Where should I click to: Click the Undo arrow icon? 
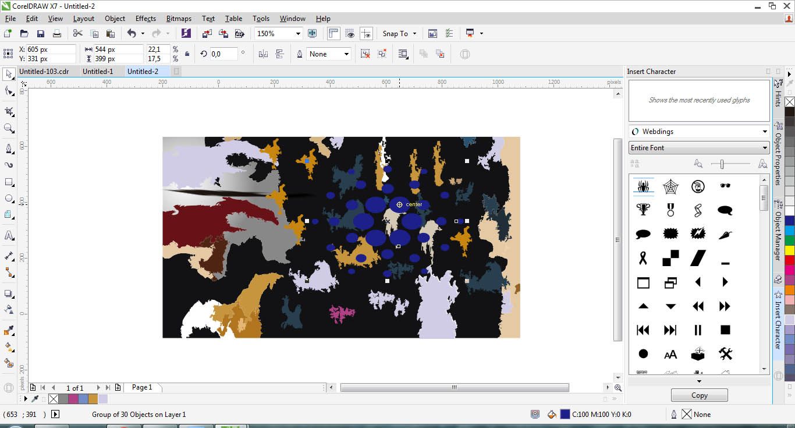[x=132, y=34]
